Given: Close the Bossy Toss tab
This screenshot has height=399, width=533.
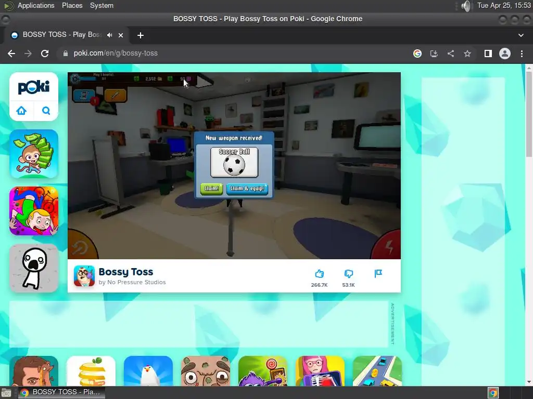Looking at the screenshot, I should 121,35.
